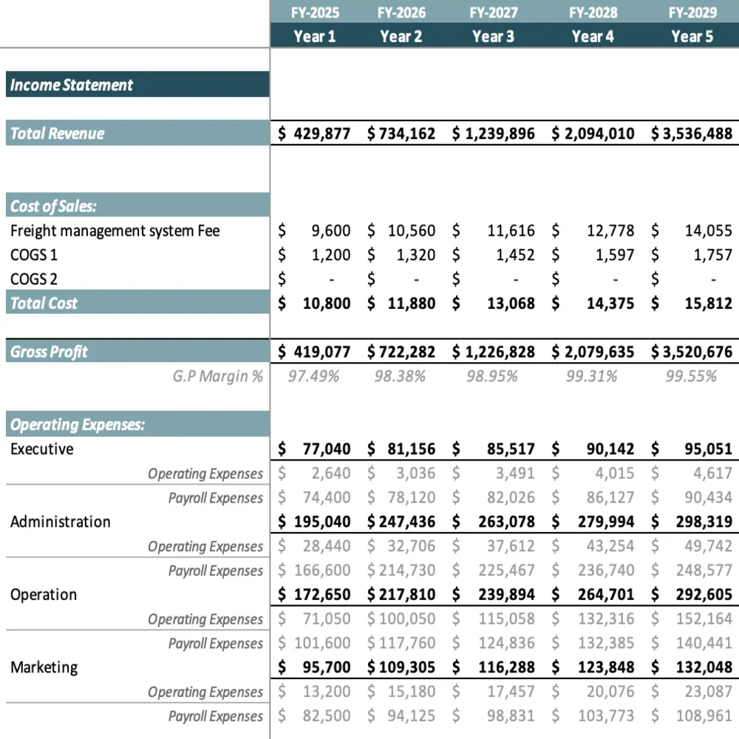The width and height of the screenshot is (739, 739).
Task: Select the FY-2029 column header
Action: tap(692, 13)
